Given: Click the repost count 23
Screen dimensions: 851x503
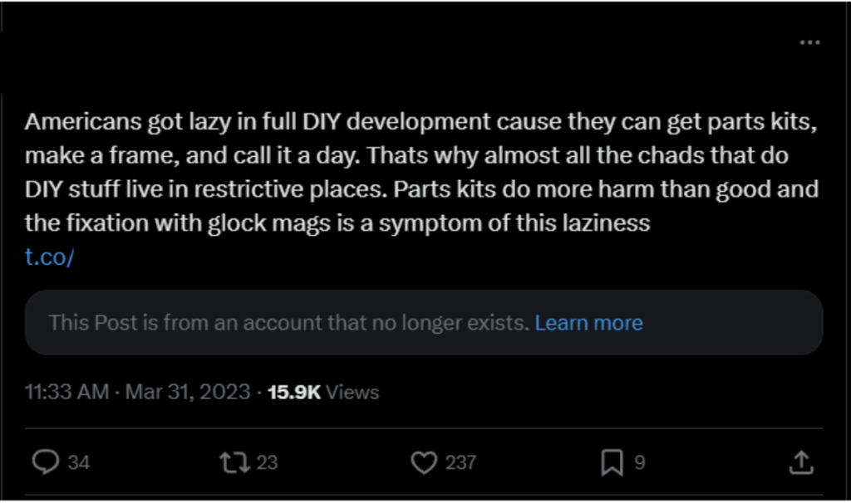Looking at the screenshot, I should pos(267,462).
